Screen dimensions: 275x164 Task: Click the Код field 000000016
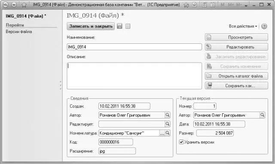coord(116,142)
